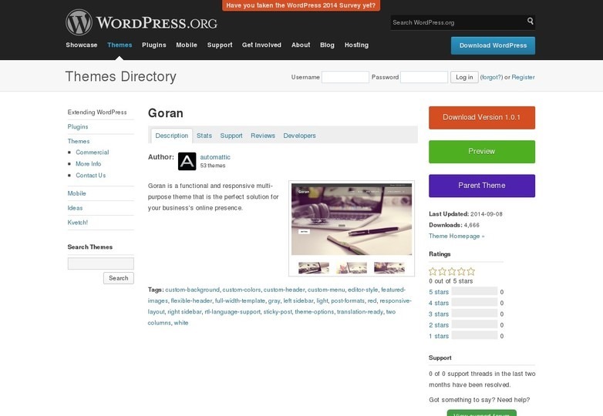The width and height of the screenshot is (603, 416).
Task: Click the Download Version 1.0.1 button
Action: coord(482,117)
